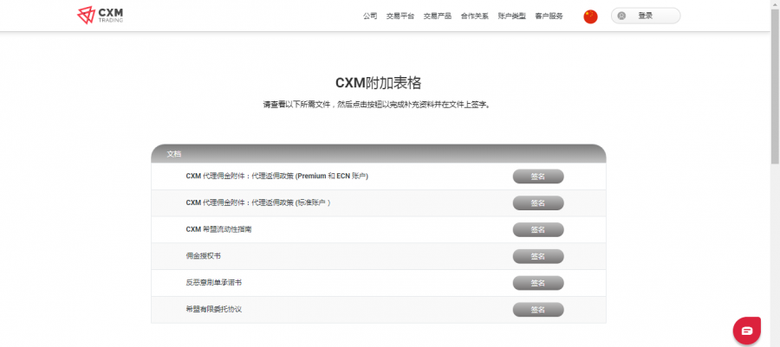Sign the 标准账户 commission policy document
Image resolution: width=780 pixels, height=347 pixels.
tap(538, 203)
